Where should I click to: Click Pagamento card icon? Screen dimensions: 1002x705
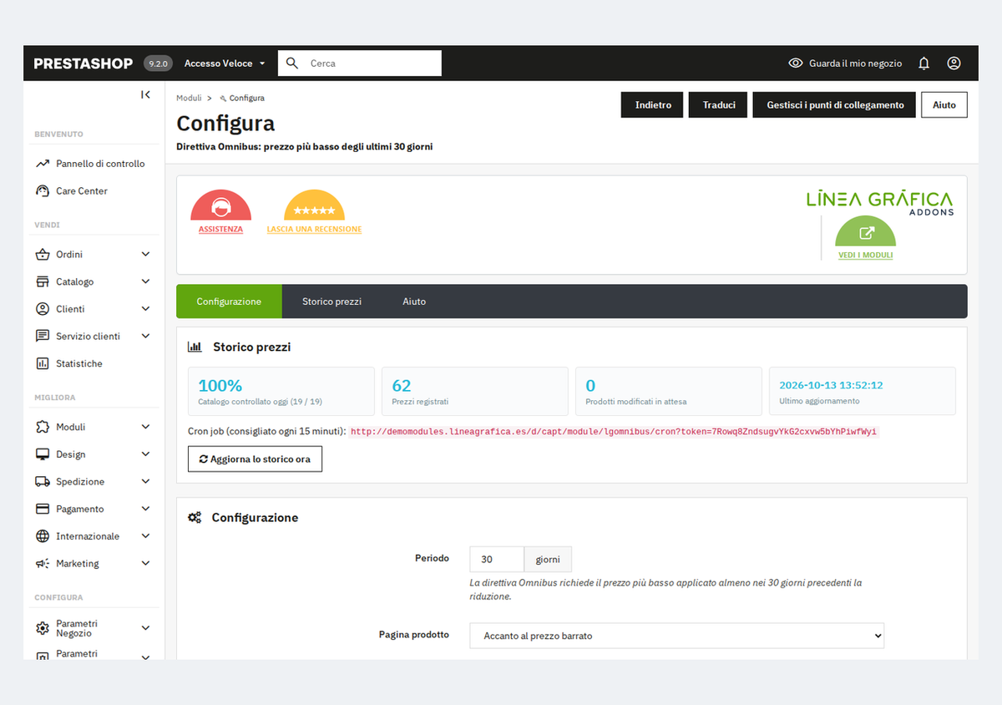[x=43, y=509]
